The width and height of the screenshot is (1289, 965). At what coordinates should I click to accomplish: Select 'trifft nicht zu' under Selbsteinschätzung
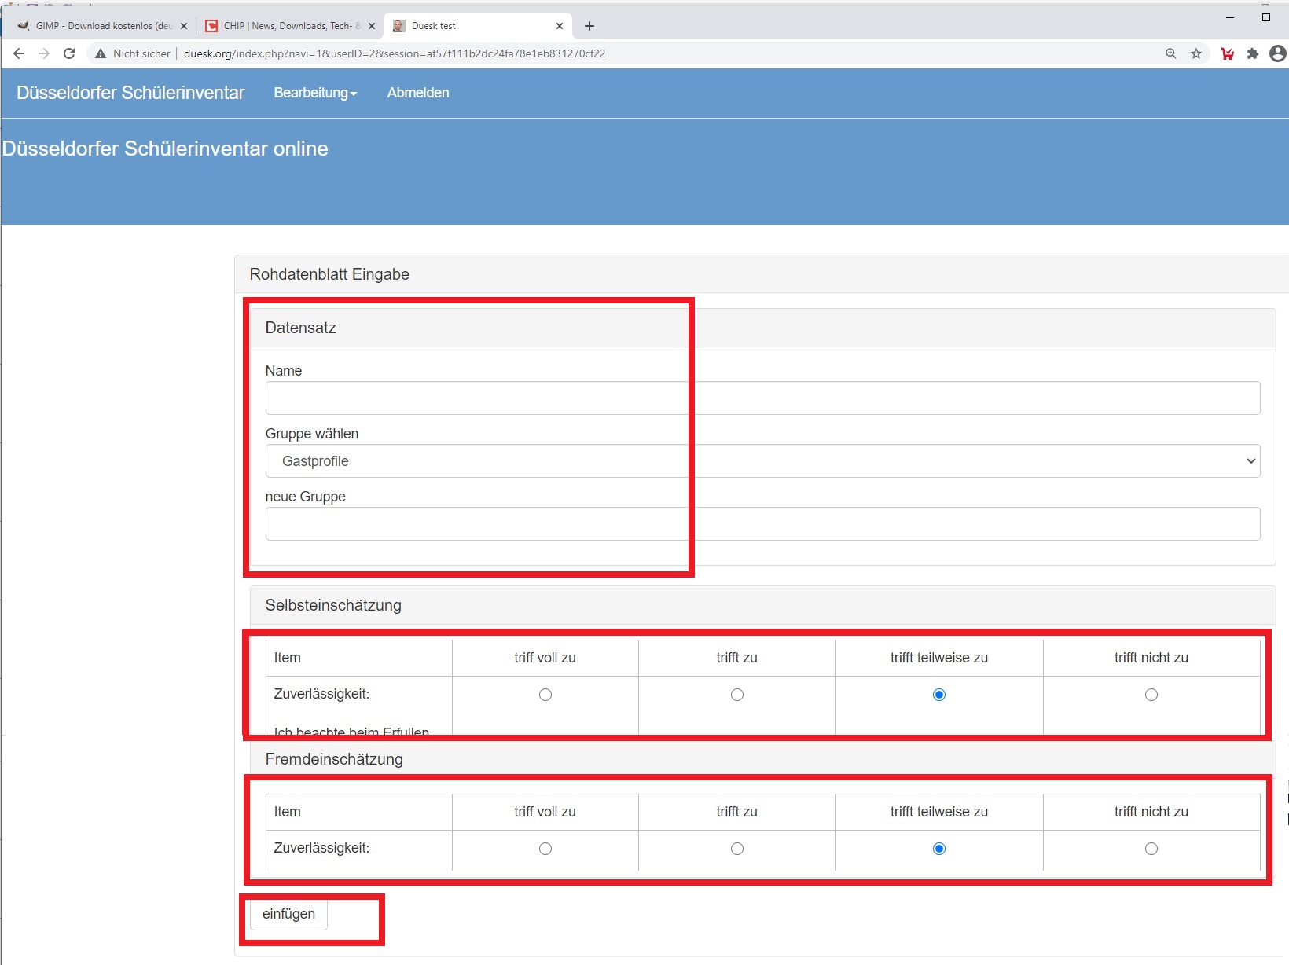click(1151, 695)
